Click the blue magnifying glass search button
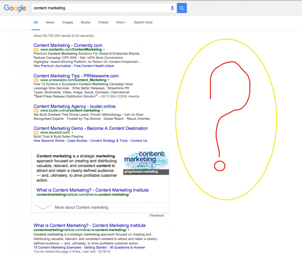This screenshot has width=302, height=256. pos(181,8)
